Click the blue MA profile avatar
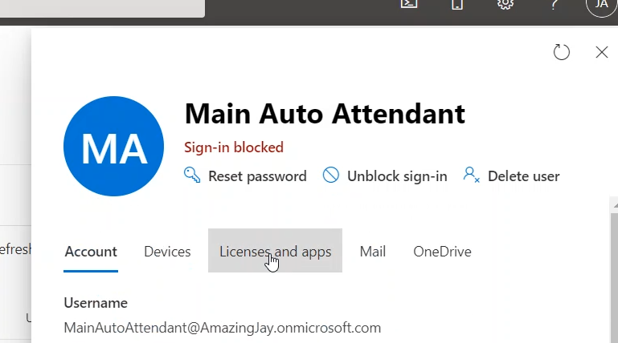618x343 pixels. click(114, 147)
